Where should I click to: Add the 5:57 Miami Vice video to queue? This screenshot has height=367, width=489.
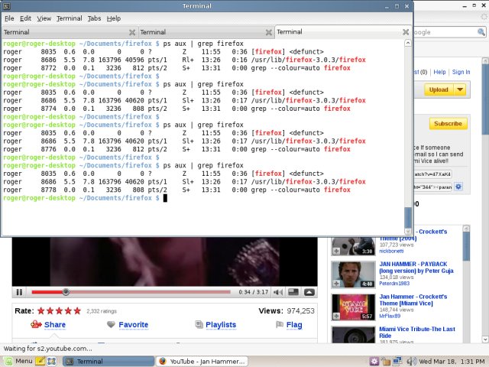click(336, 316)
